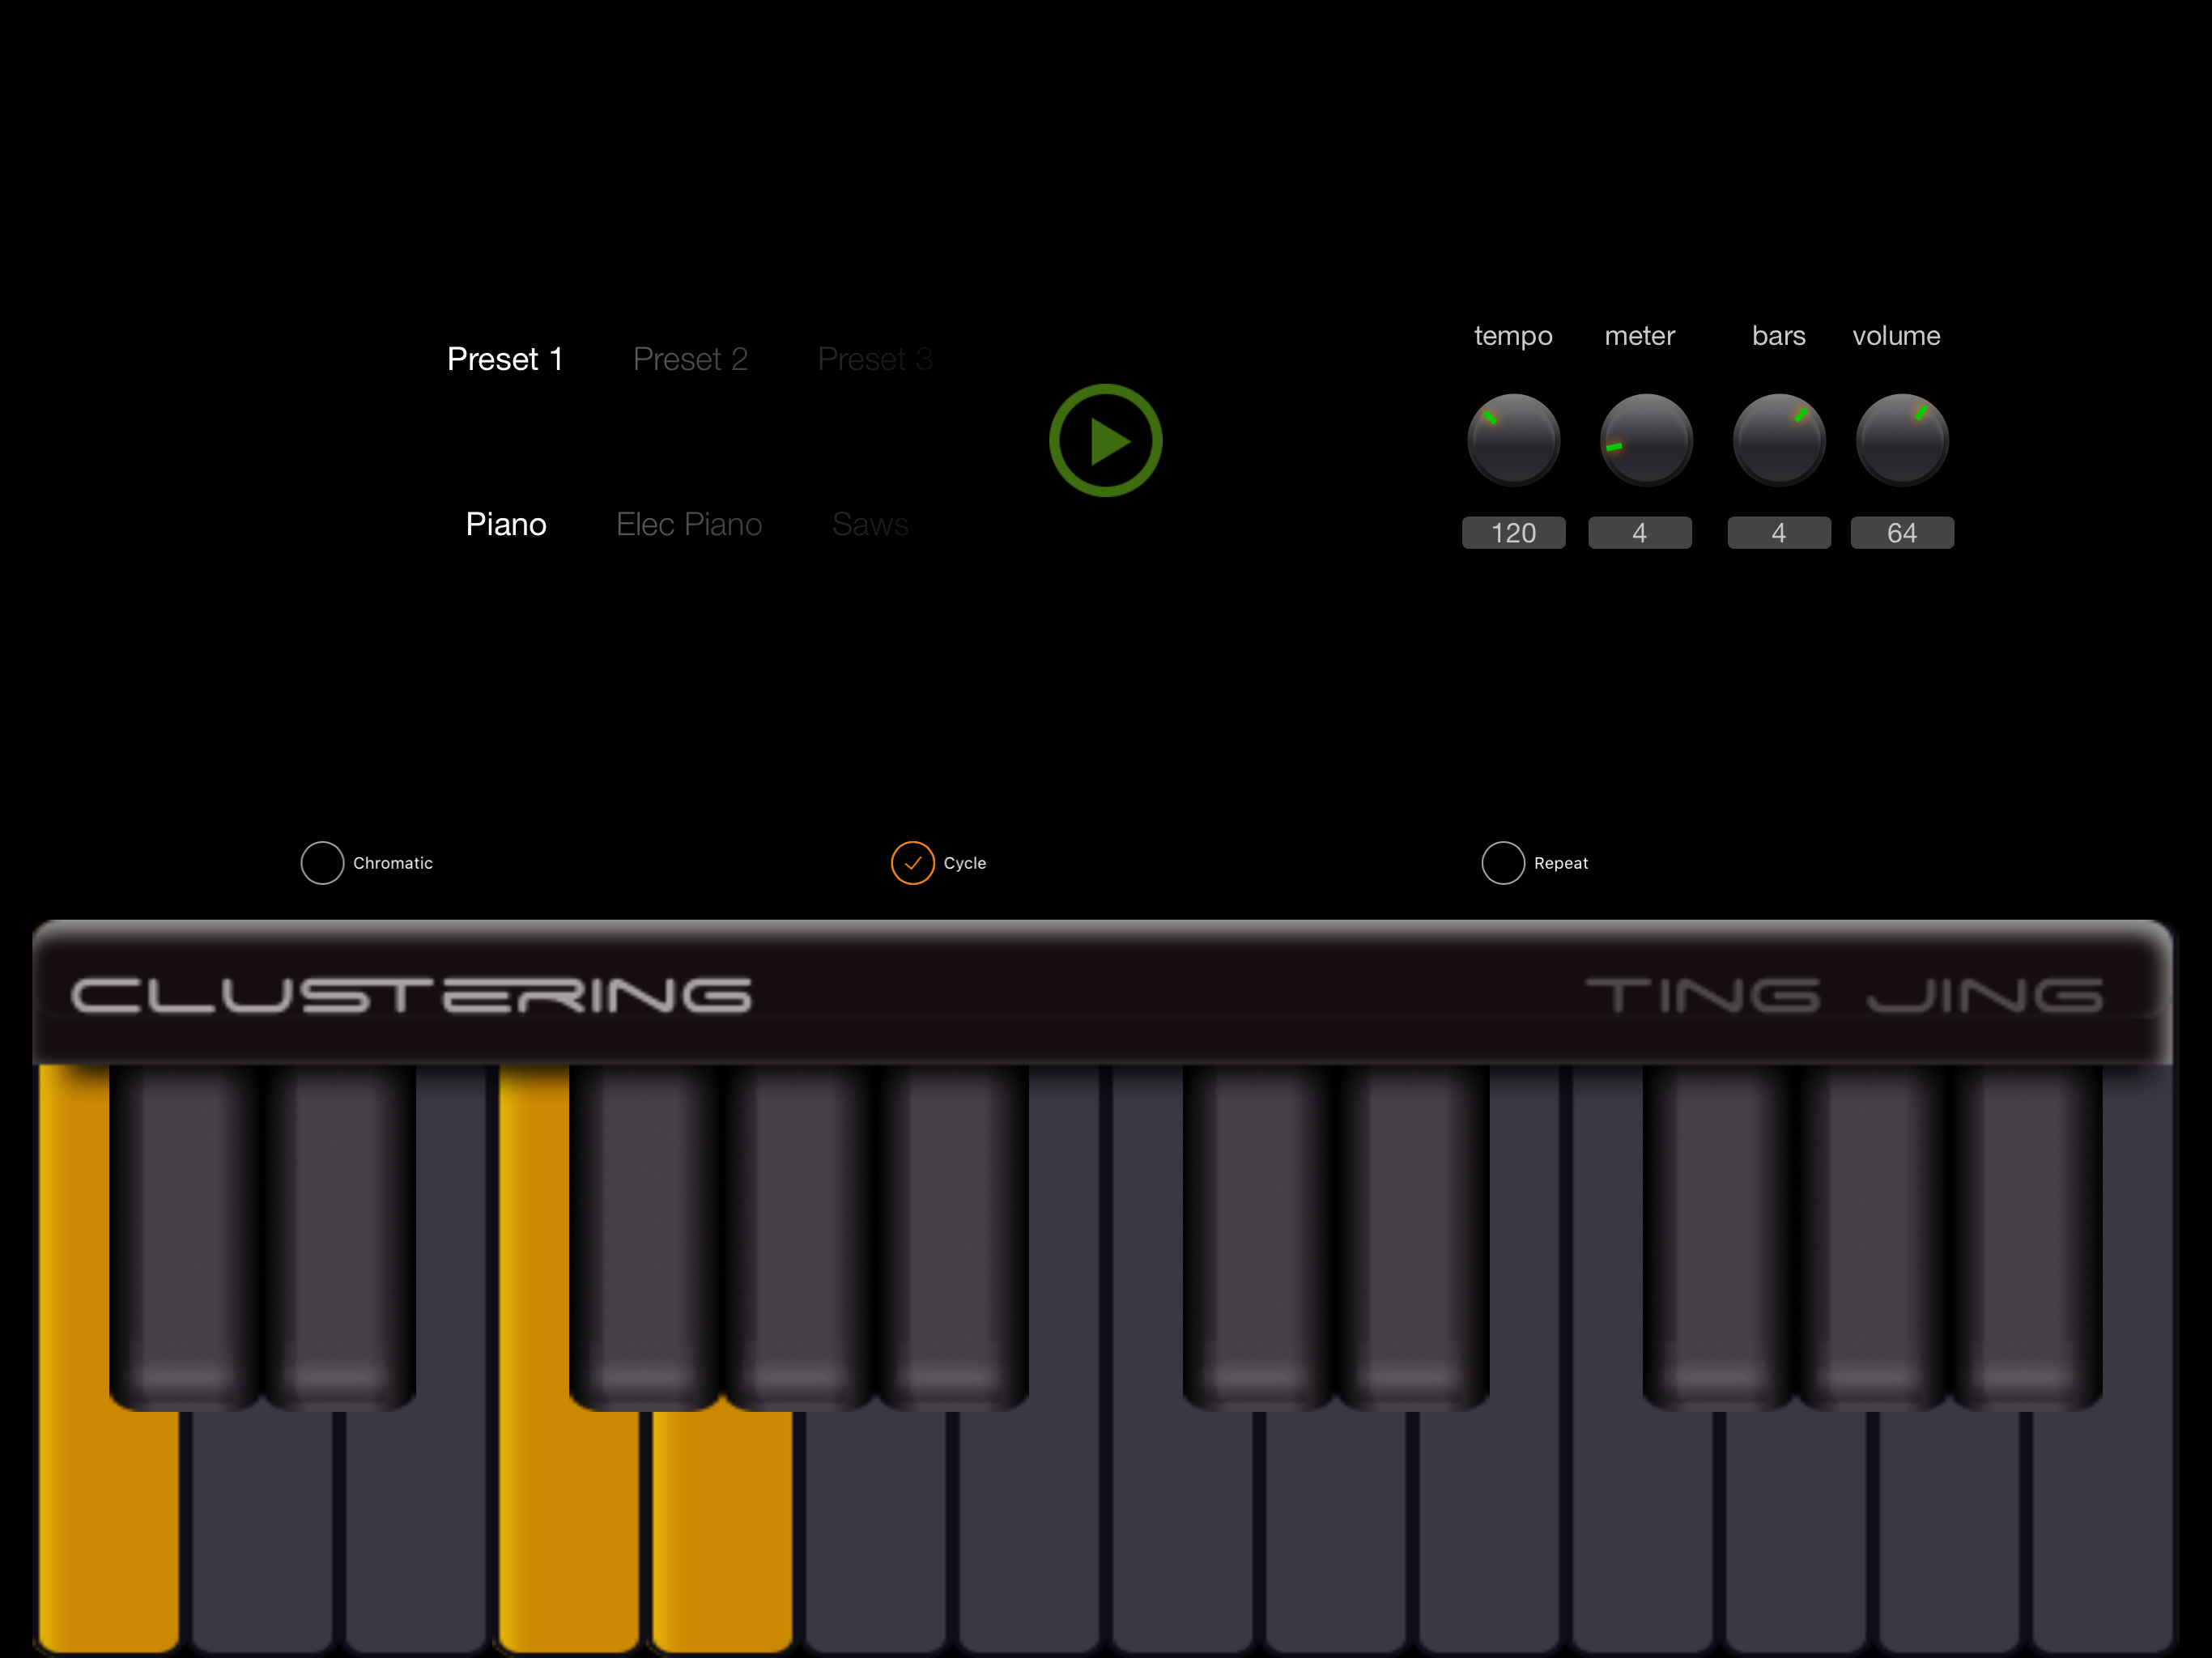Disable the Cycle checkbox
The height and width of the screenshot is (1658, 2212).
pyautogui.click(x=912, y=863)
